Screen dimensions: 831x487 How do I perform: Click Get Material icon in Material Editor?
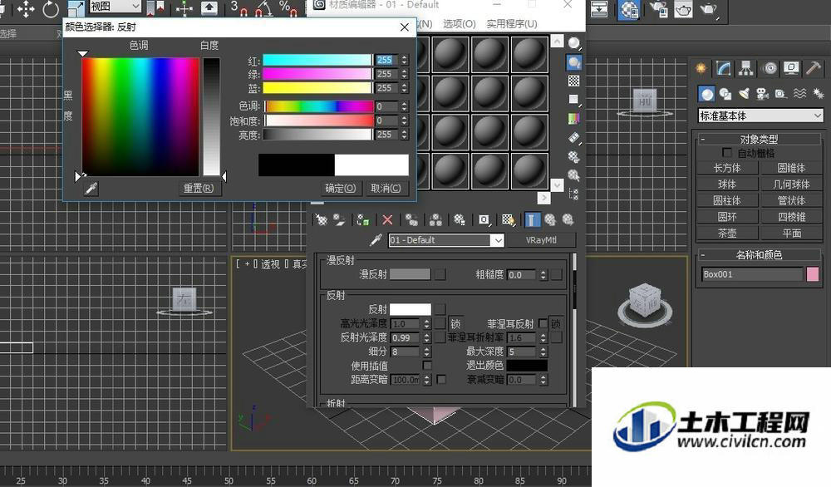tap(321, 219)
